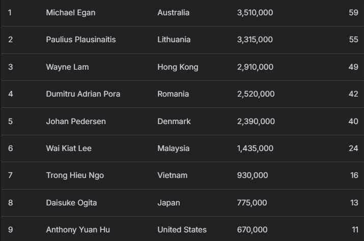Select the Trong Hieu Ngo row name
364x241 pixels.
(75, 175)
